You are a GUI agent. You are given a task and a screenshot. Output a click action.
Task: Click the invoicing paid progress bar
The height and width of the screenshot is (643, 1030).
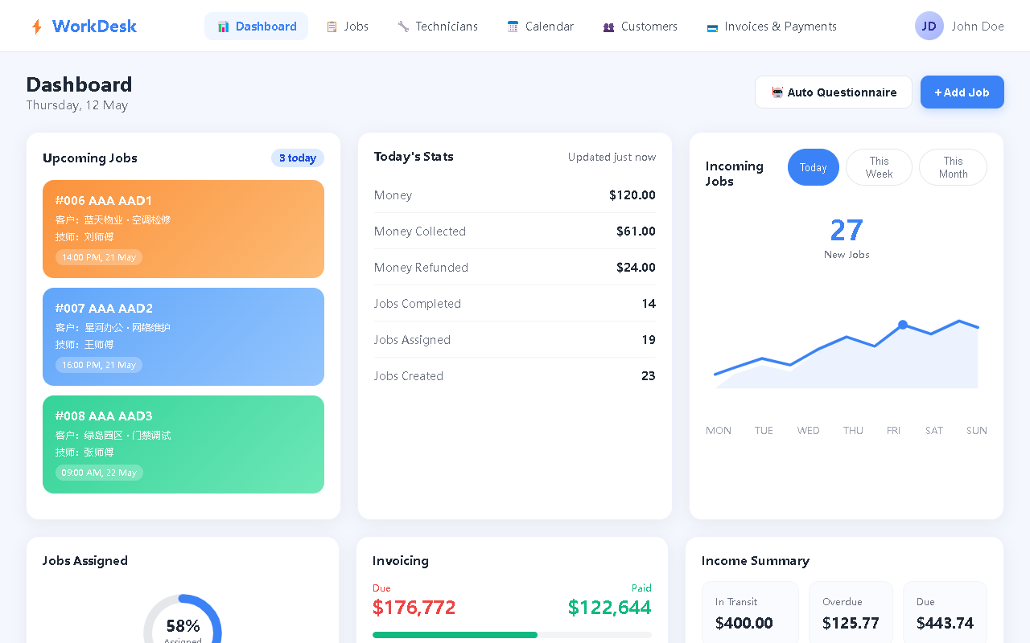coord(512,635)
